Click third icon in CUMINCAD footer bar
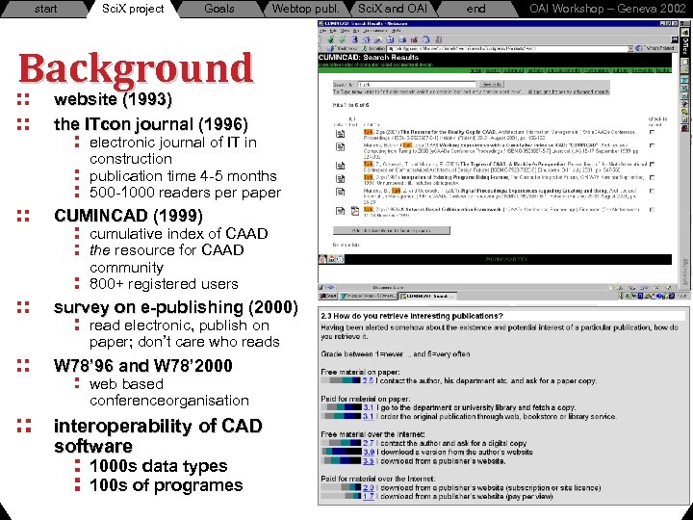The image size is (693, 520). [341, 259]
